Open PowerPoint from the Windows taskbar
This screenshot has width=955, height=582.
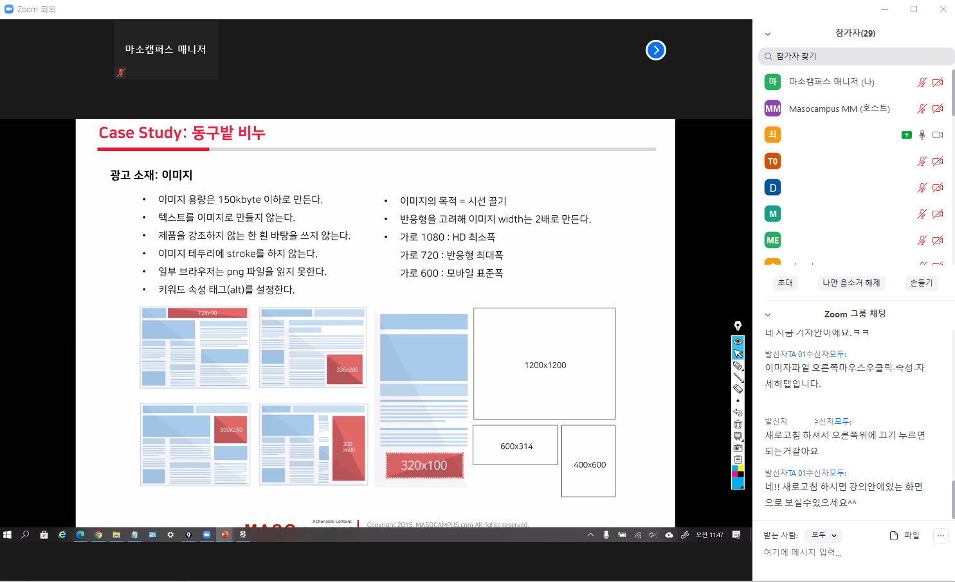224,534
